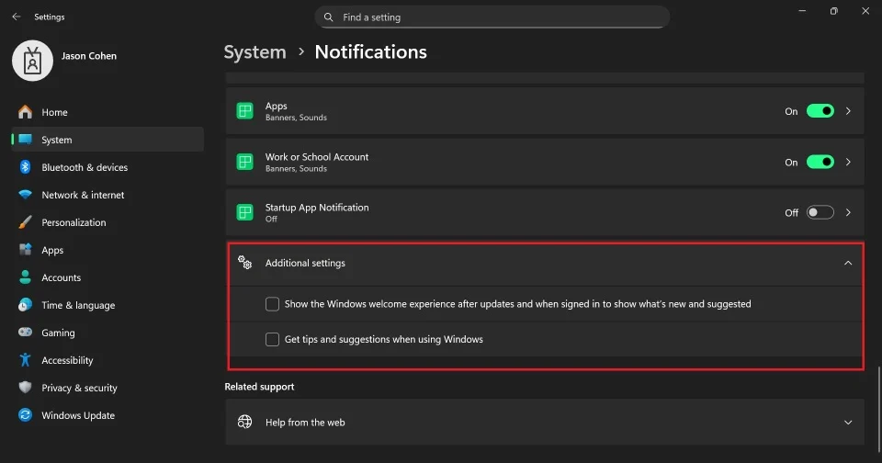Select System in the sidebar

pos(107,140)
